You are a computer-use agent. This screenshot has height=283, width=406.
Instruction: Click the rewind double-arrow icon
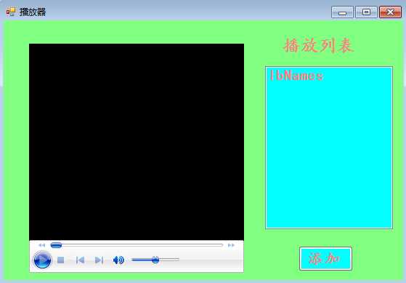[x=41, y=245]
